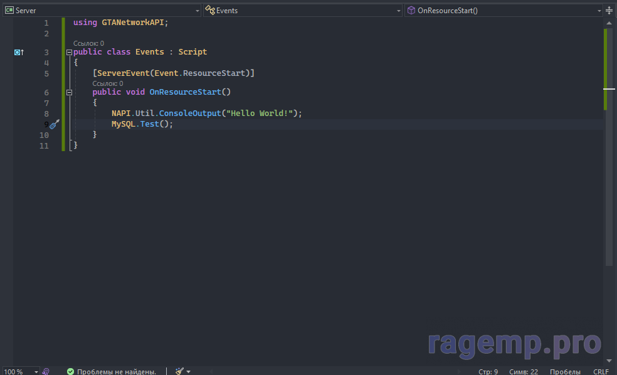Click the references CodeLens above OnResourceStart method
This screenshot has height=375, width=617.
coord(107,83)
